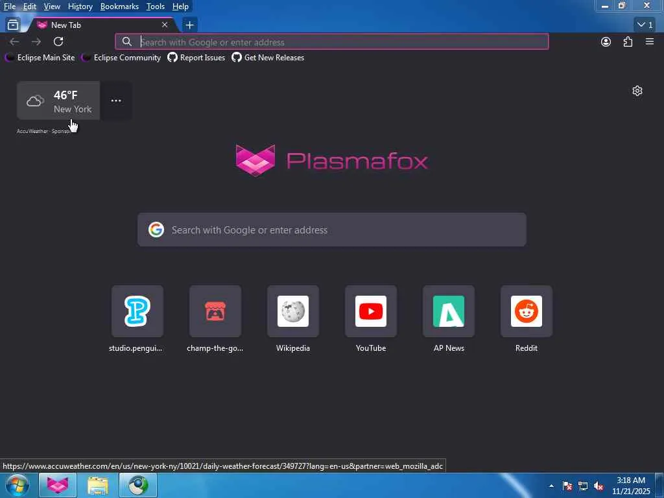Click the Plasmafox logo
The width and height of the screenshot is (664, 498).
point(332,161)
